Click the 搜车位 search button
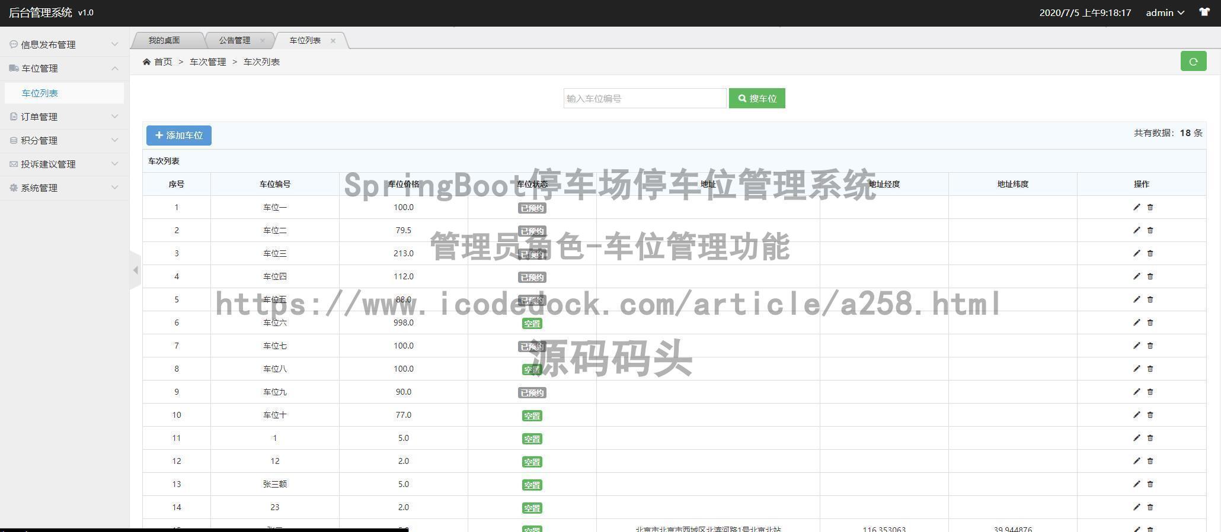This screenshot has height=532, width=1221. pos(757,99)
